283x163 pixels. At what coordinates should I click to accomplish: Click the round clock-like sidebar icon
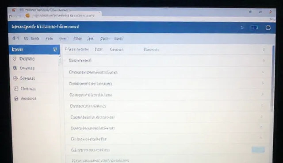15,78
